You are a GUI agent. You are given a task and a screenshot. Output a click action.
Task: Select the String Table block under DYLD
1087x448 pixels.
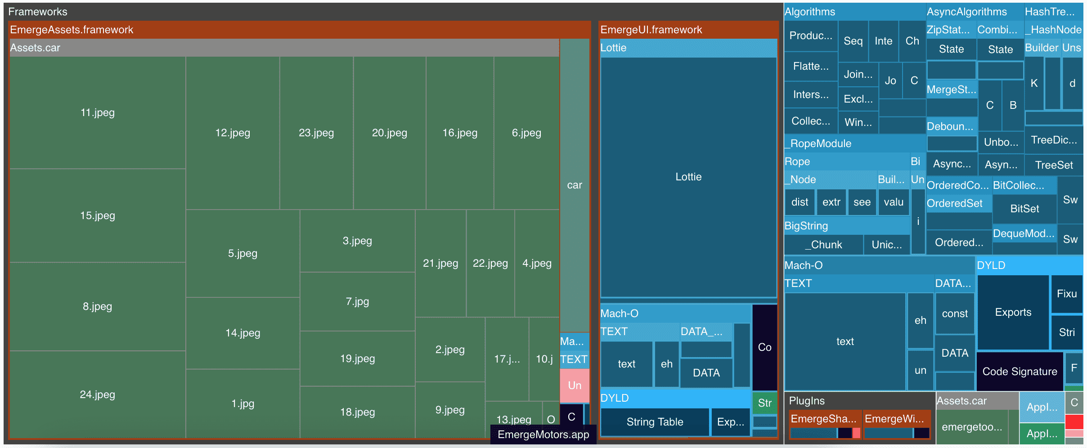[655, 422]
